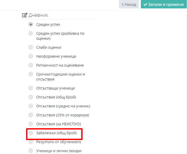
Task: Choose Среден успех (разбивка по оценки) radio
Action: (31, 33)
